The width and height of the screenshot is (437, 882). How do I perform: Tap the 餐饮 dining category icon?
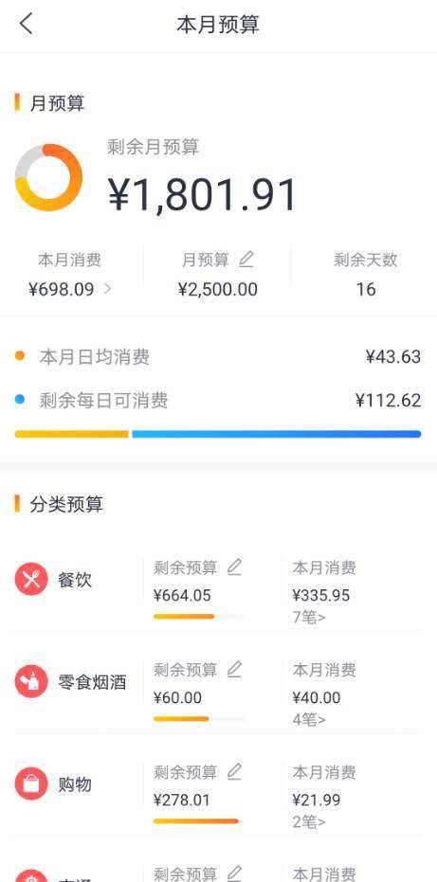coord(31,579)
